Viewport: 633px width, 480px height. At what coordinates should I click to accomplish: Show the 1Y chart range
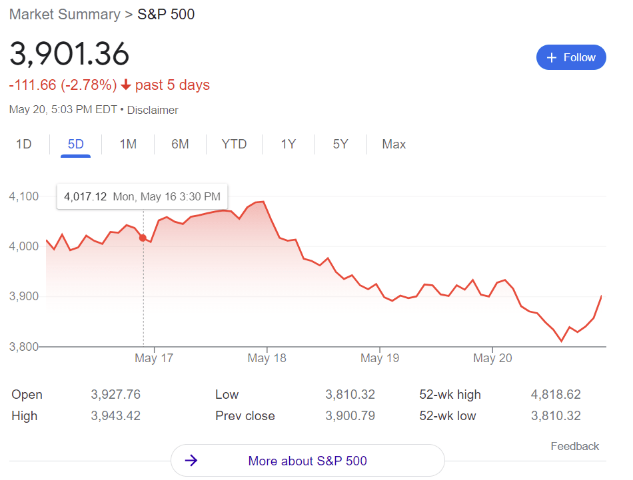[x=288, y=144]
